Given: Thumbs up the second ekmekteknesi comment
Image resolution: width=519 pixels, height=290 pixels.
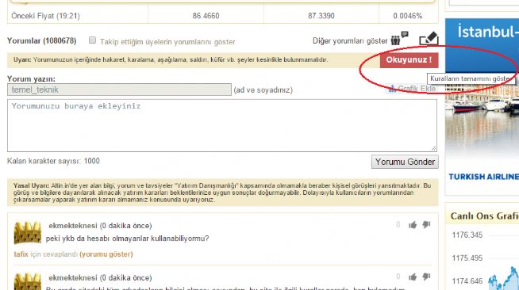Looking at the screenshot, I should (413, 277).
